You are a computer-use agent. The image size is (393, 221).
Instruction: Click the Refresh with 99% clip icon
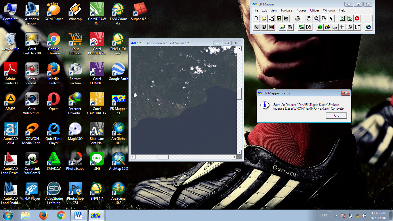pyautogui.click(x=350, y=18)
